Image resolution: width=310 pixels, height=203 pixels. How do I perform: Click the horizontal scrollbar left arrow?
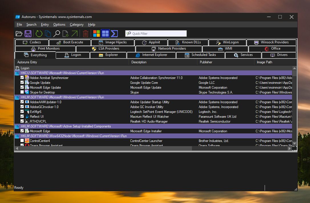[x=17, y=149]
